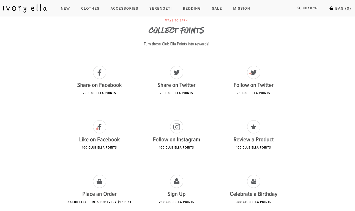This screenshot has height=211, width=355.
Task: Open the BEDDING menu
Action: (192, 9)
